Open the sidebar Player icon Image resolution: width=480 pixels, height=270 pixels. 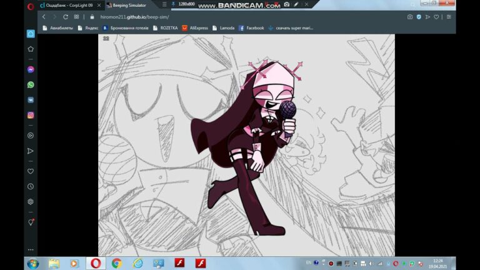pyautogui.click(x=31, y=135)
